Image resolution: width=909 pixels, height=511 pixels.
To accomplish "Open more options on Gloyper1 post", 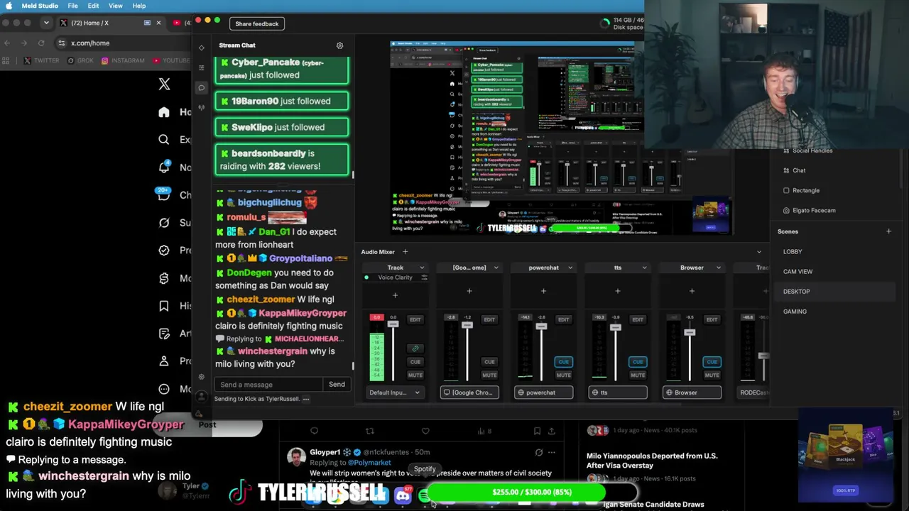I will pos(551,452).
